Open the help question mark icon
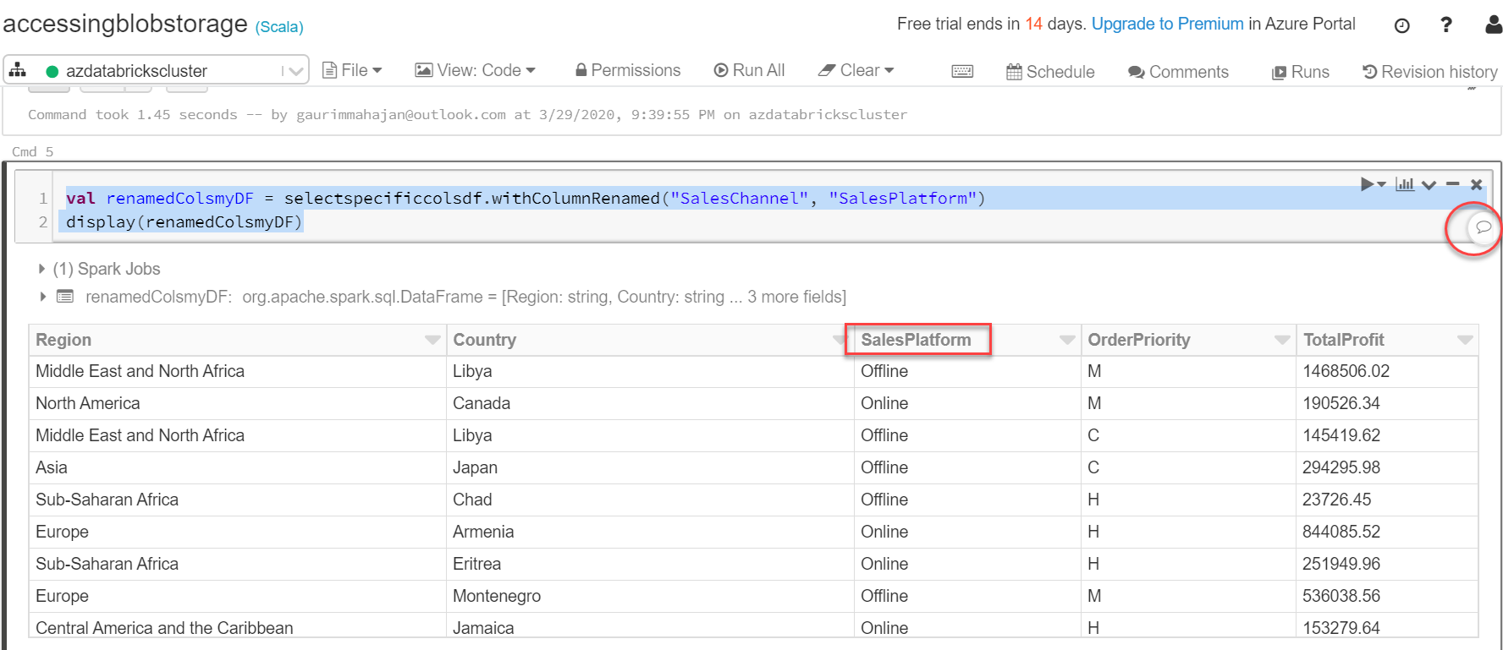Image resolution: width=1503 pixels, height=650 pixels. 1446,25
